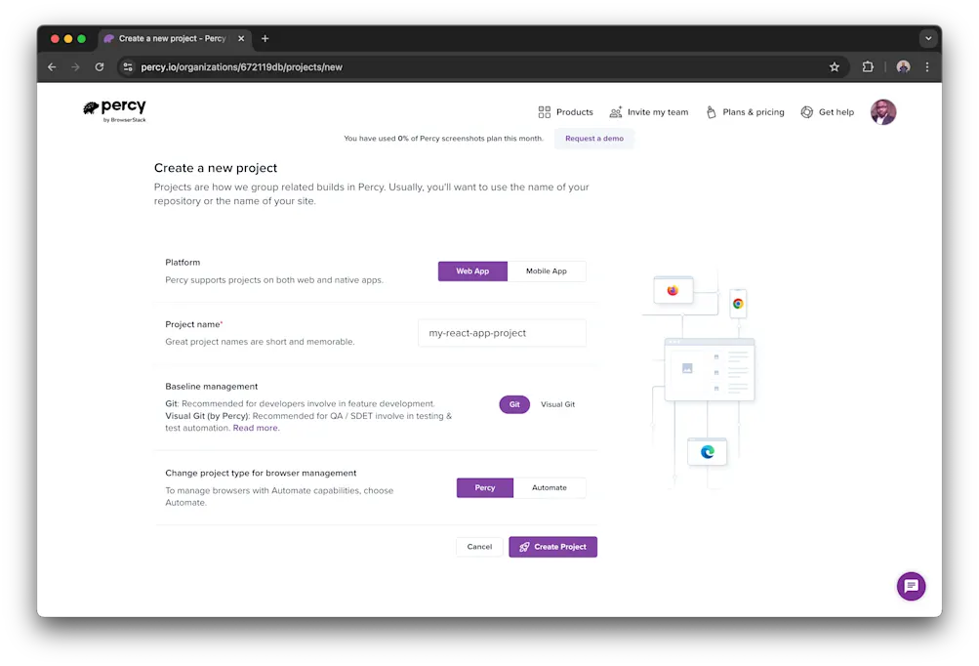This screenshot has height=666, width=979.
Task: Click the browser forward arrow
Action: [75, 66]
